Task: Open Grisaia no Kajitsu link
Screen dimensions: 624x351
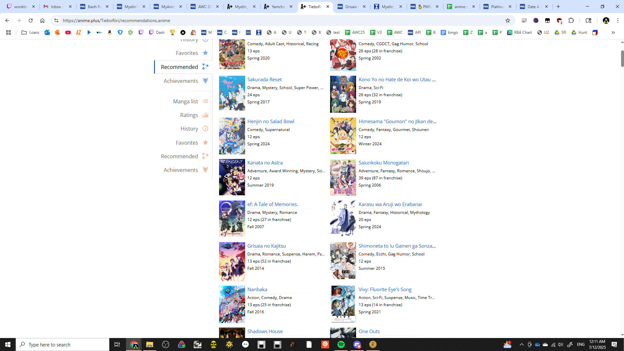Action: [267, 246]
